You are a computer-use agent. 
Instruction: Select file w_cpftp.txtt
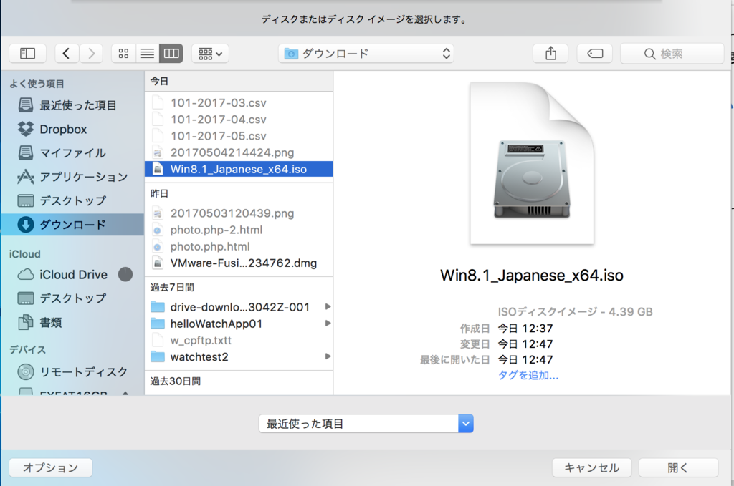(x=239, y=340)
